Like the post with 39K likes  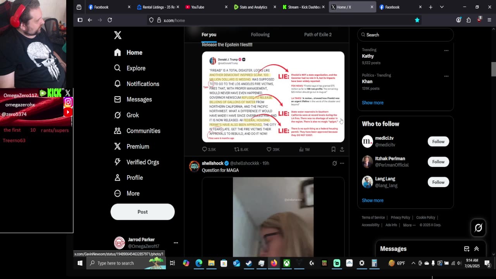tap(273, 149)
